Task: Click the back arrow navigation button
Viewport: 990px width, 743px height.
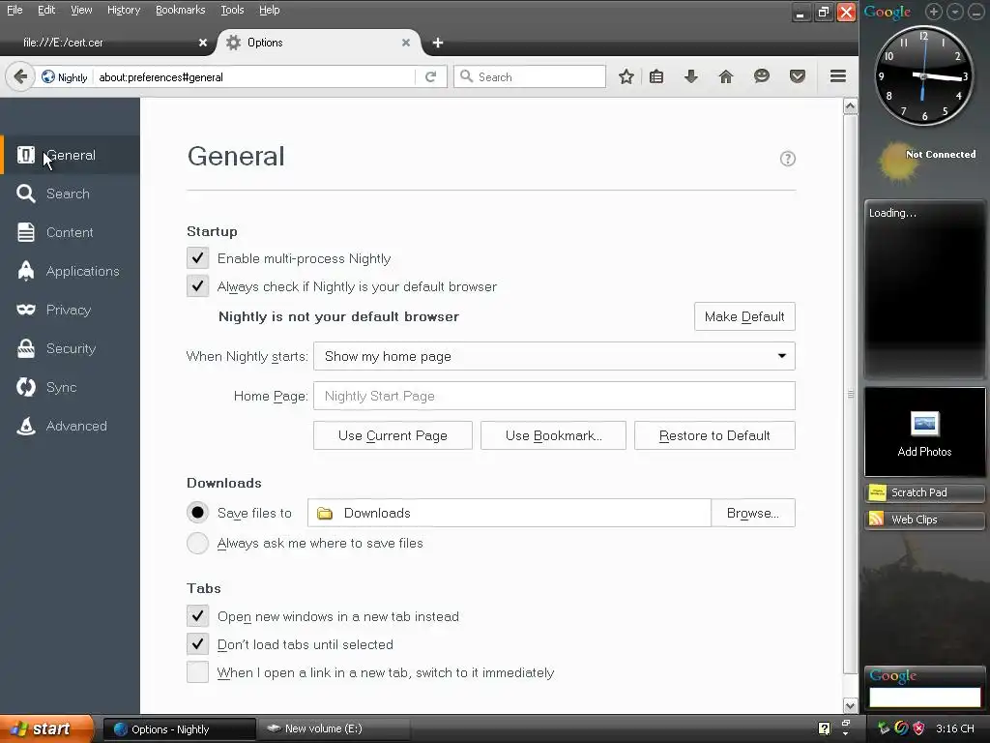Action: coord(20,77)
